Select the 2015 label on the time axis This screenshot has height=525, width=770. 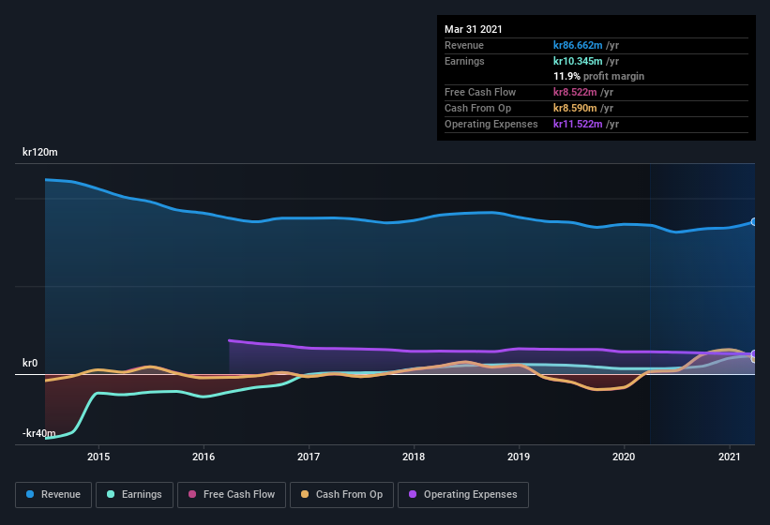[x=98, y=457]
